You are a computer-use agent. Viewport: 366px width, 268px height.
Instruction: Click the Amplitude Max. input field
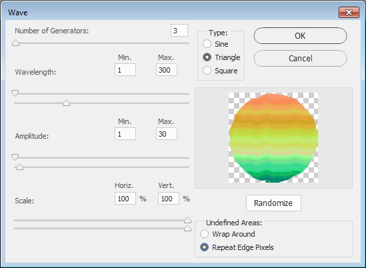[167, 134]
